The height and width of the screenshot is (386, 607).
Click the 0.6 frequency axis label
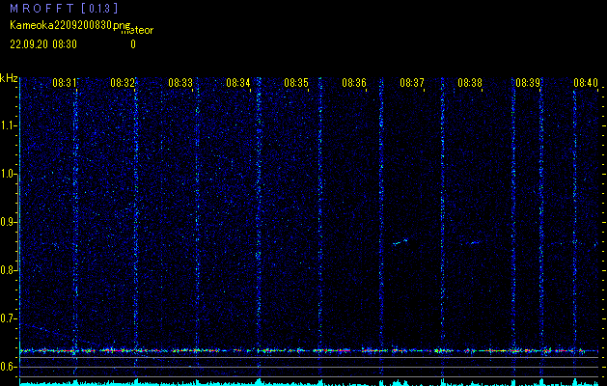click(8, 367)
